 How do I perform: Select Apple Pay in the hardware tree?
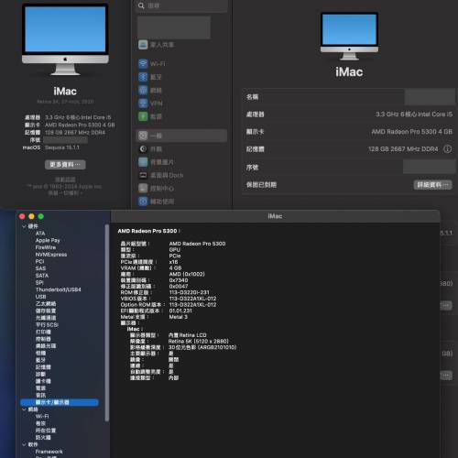[x=48, y=240]
